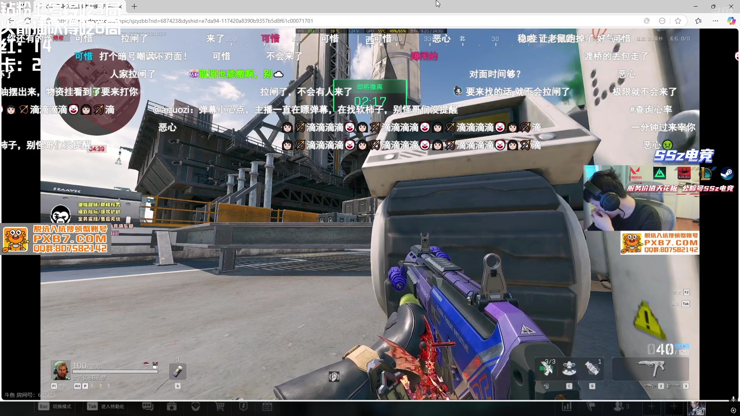740x416 pixels.
Task: Click the operator portrait at bottom left
Action: tap(61, 370)
